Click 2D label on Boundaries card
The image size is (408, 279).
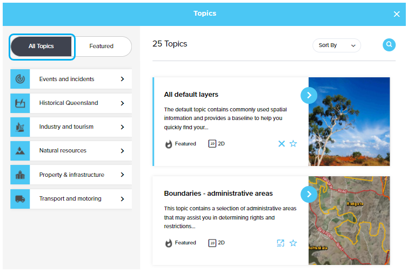pyautogui.click(x=221, y=243)
